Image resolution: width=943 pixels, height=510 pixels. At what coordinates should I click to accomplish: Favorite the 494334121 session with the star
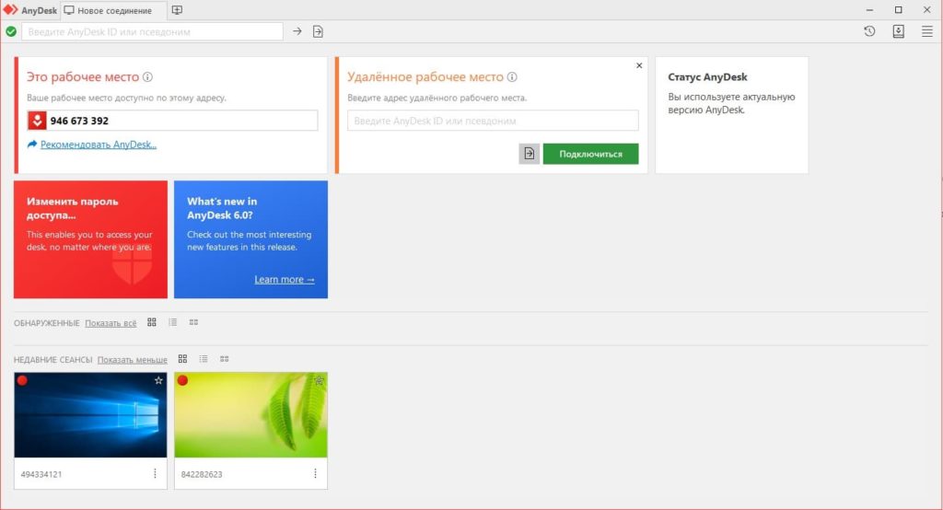tap(158, 380)
